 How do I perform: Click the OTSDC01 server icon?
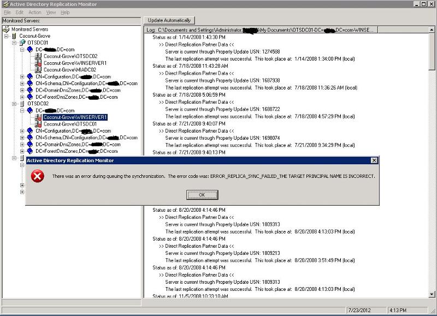click(x=22, y=43)
